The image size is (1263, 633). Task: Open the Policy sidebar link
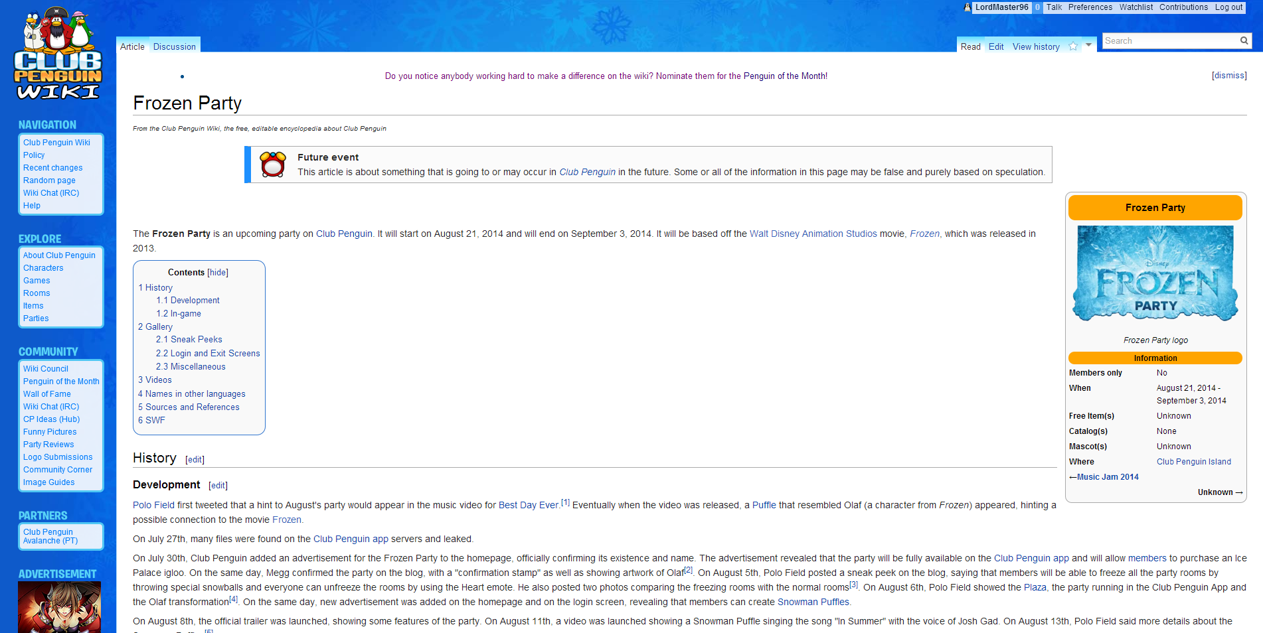[34, 155]
